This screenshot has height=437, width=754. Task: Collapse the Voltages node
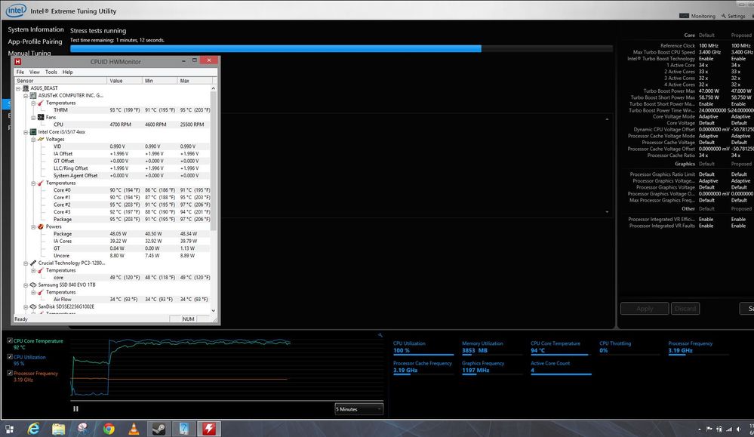pos(33,140)
